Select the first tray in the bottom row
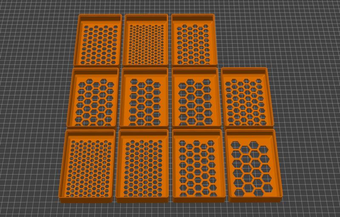The image size is (340, 217). click(x=87, y=166)
